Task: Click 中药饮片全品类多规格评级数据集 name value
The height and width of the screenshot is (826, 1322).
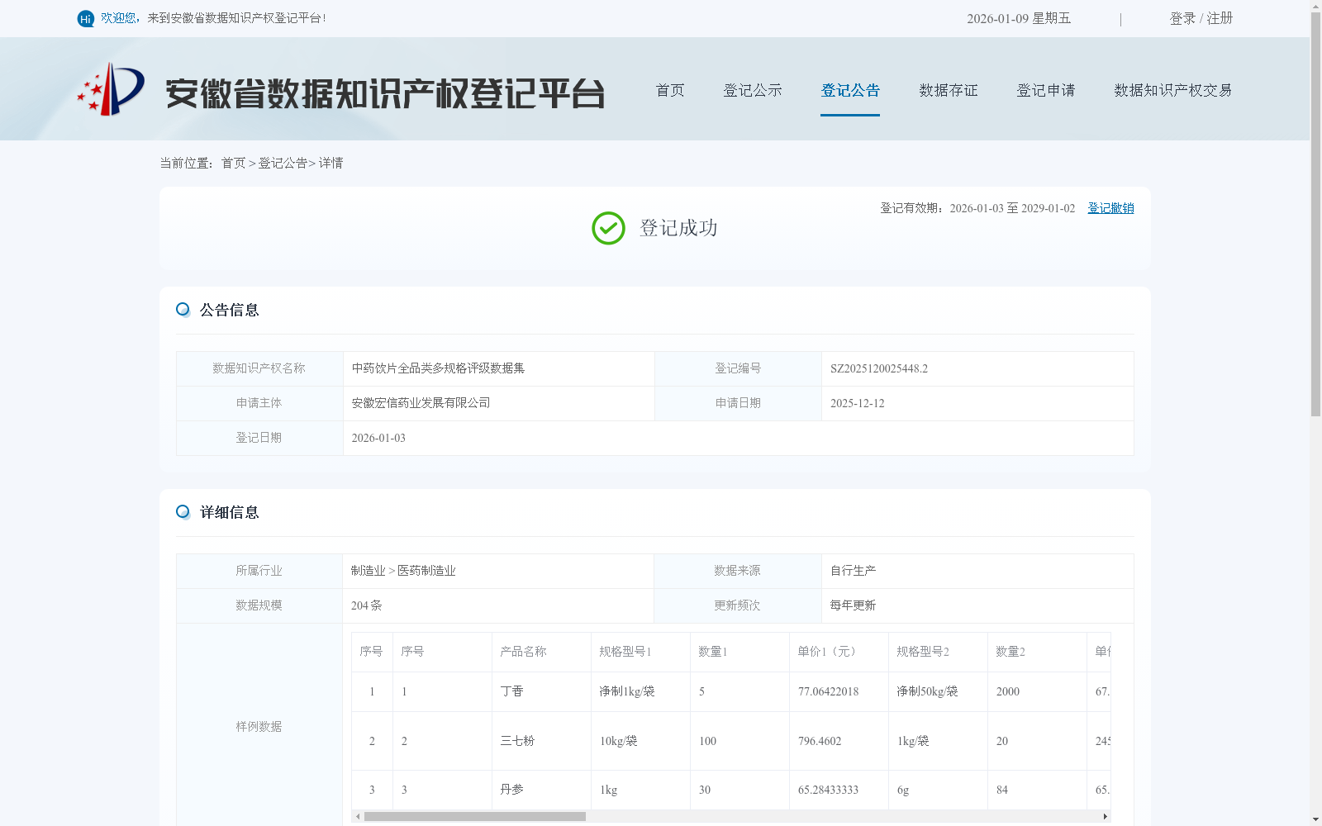Action: click(x=438, y=368)
